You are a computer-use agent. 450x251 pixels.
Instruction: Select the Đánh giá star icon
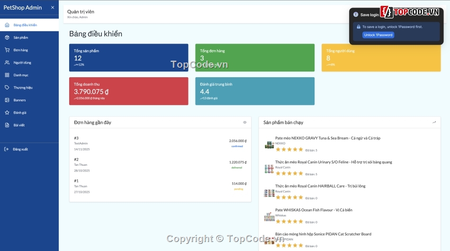pos(7,113)
